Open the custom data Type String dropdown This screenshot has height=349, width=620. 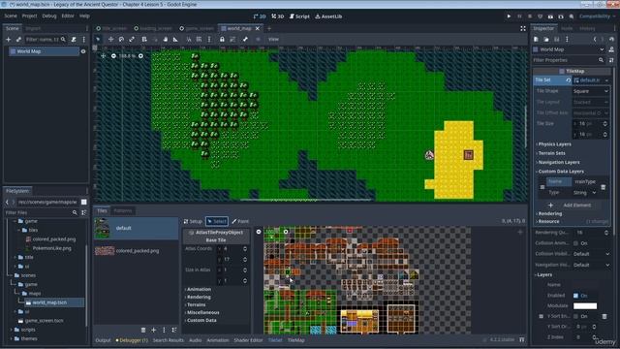[584, 192]
